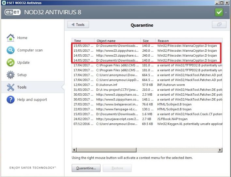Click the ESET title bar app icon
Screen dimensions: 231x177
point(4,3)
